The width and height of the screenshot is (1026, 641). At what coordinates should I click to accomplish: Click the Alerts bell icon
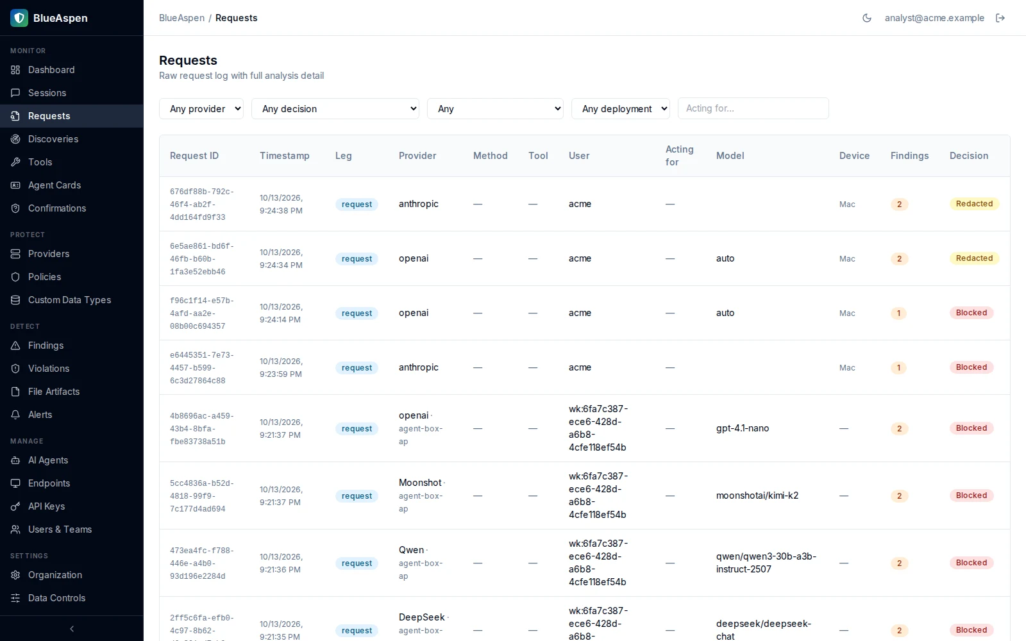click(15, 415)
